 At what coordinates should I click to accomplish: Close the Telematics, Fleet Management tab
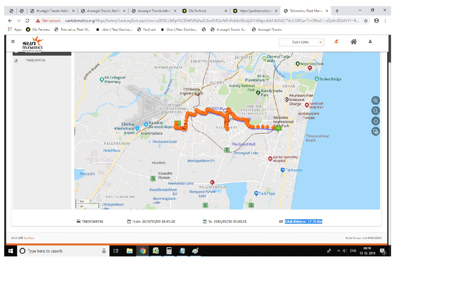[x=327, y=11]
